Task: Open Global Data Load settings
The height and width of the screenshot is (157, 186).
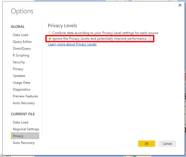Action: click(21, 35)
